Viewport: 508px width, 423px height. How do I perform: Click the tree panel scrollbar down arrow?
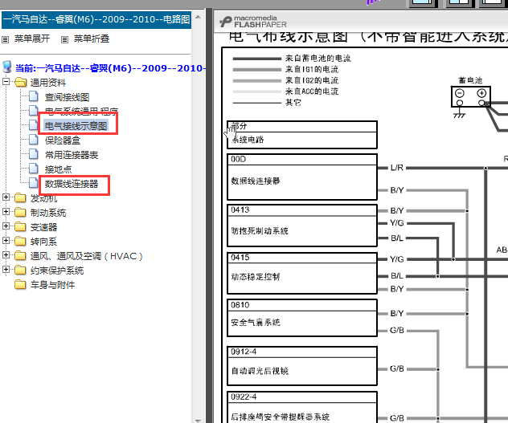point(199,420)
